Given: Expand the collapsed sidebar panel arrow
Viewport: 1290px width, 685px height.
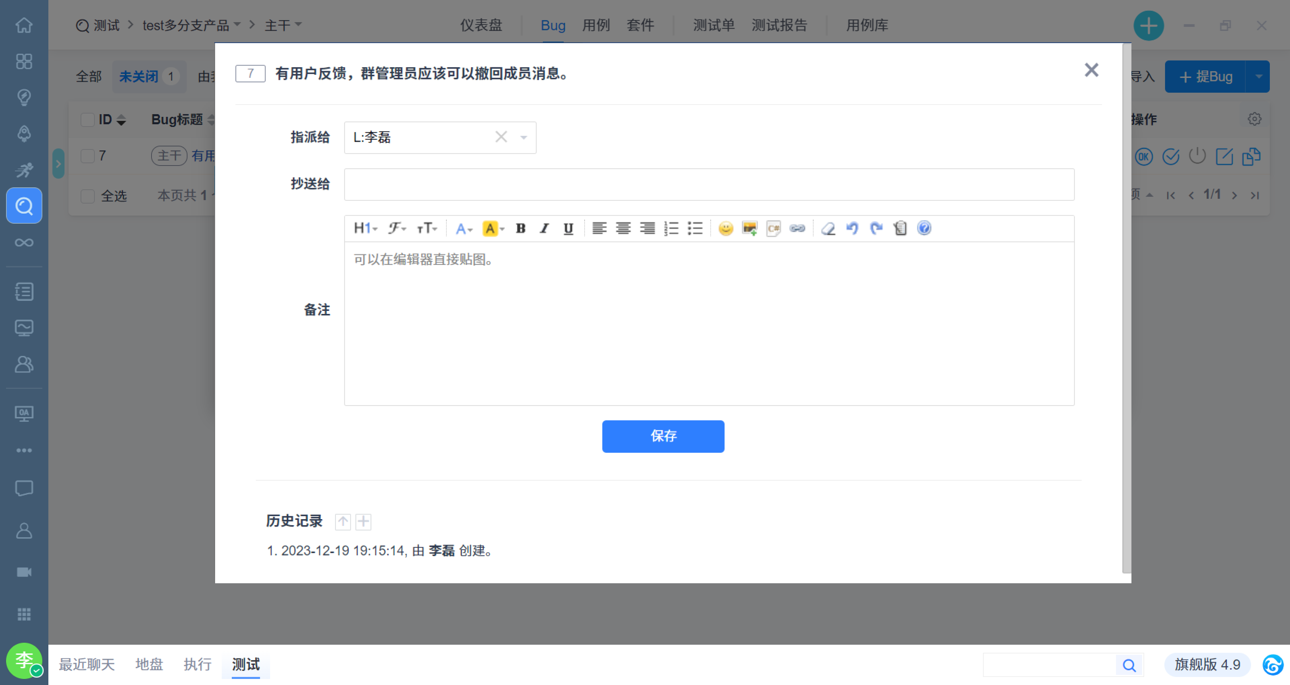Looking at the screenshot, I should click(58, 164).
